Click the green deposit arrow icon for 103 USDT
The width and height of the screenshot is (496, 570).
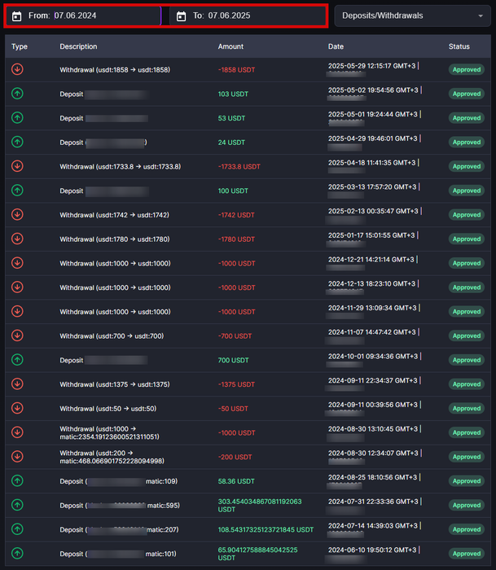(17, 94)
